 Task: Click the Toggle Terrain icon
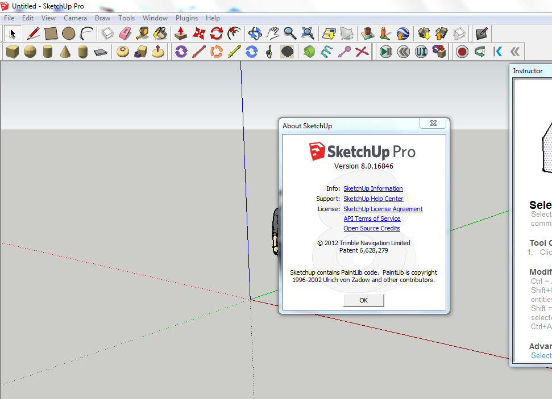tap(347, 33)
